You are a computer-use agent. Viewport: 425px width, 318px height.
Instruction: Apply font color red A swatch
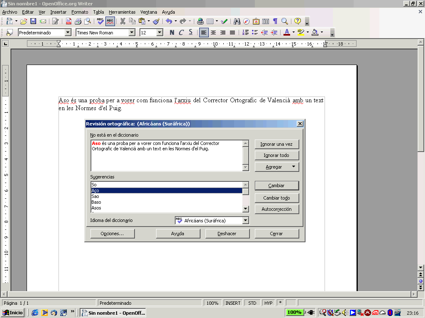coord(287,33)
